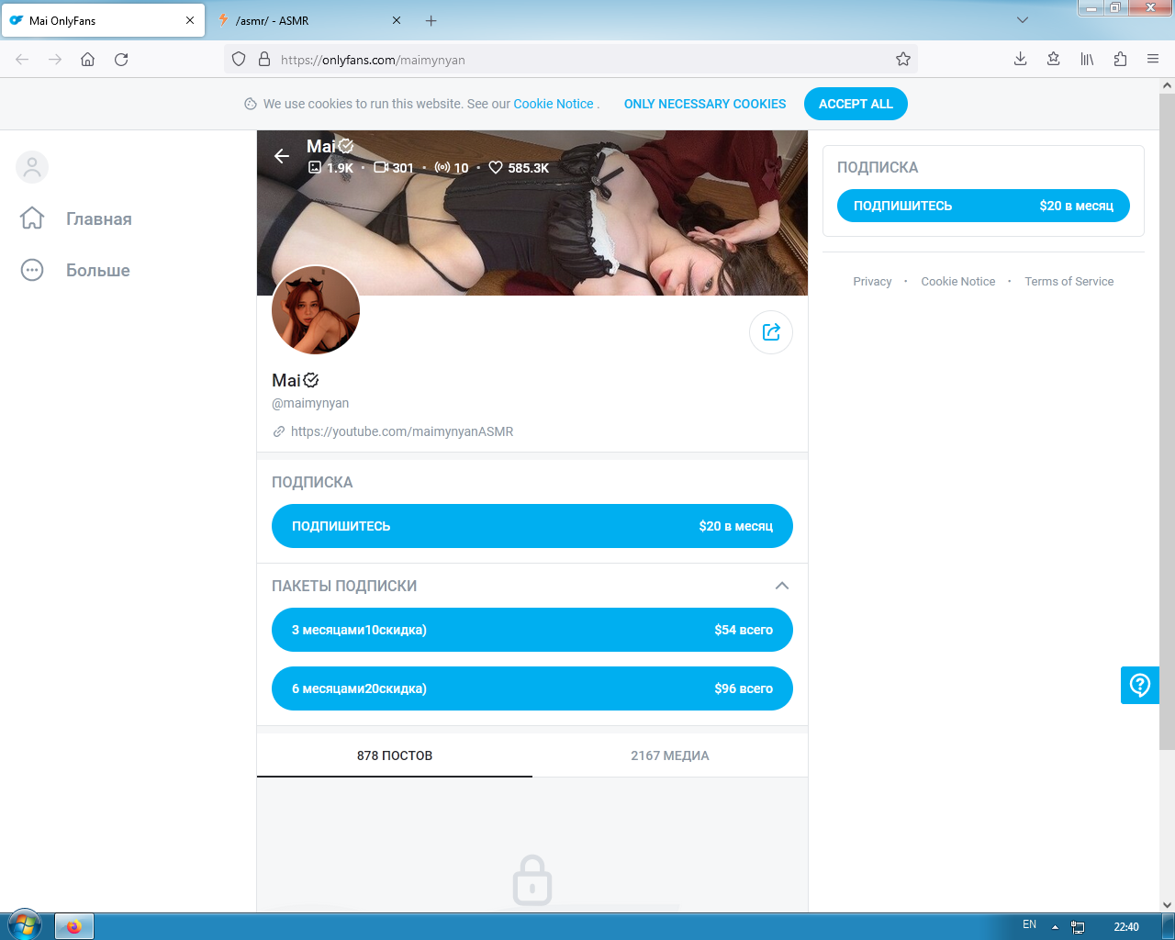
Task: Open the Cookie Notice footer link
Action: 958,282
